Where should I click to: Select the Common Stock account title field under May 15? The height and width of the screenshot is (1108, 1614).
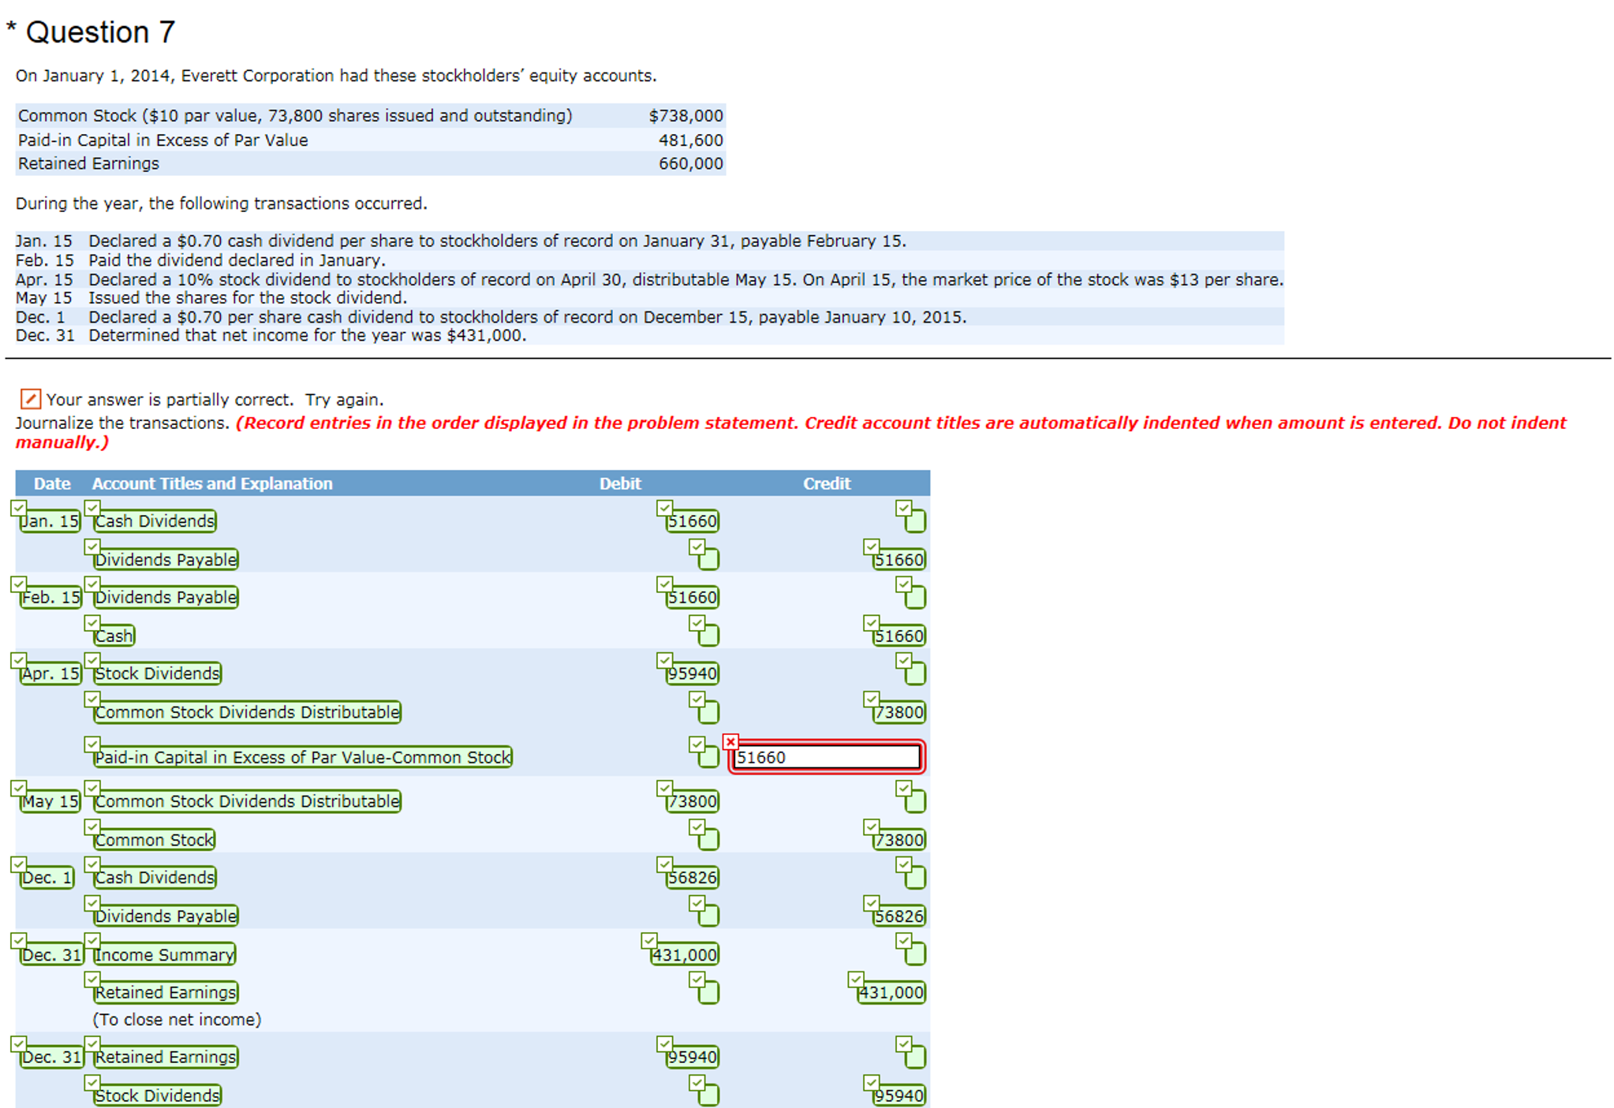(x=152, y=839)
